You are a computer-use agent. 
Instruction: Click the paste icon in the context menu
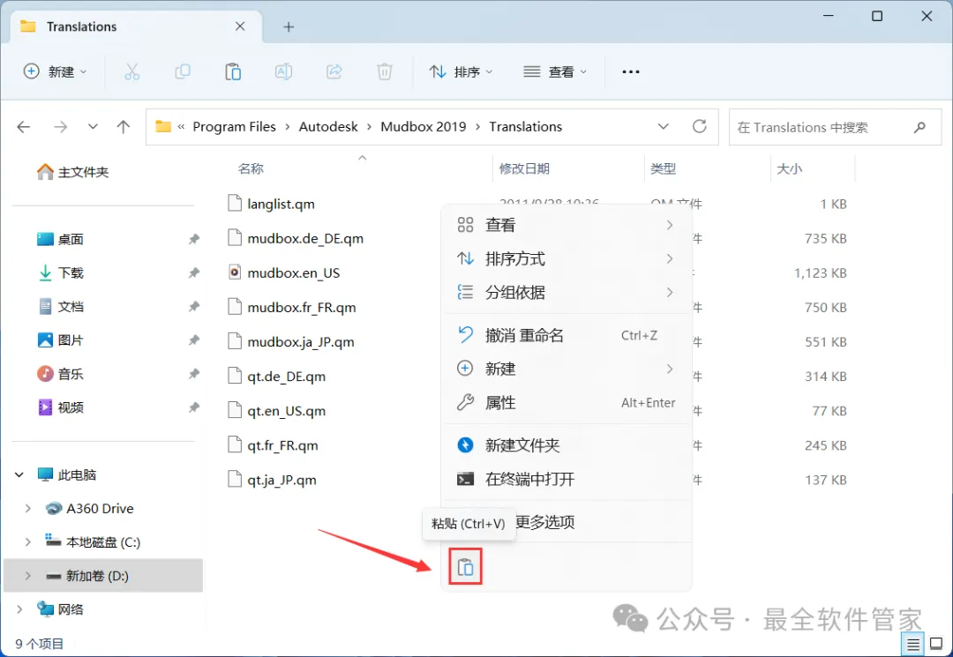(x=466, y=567)
